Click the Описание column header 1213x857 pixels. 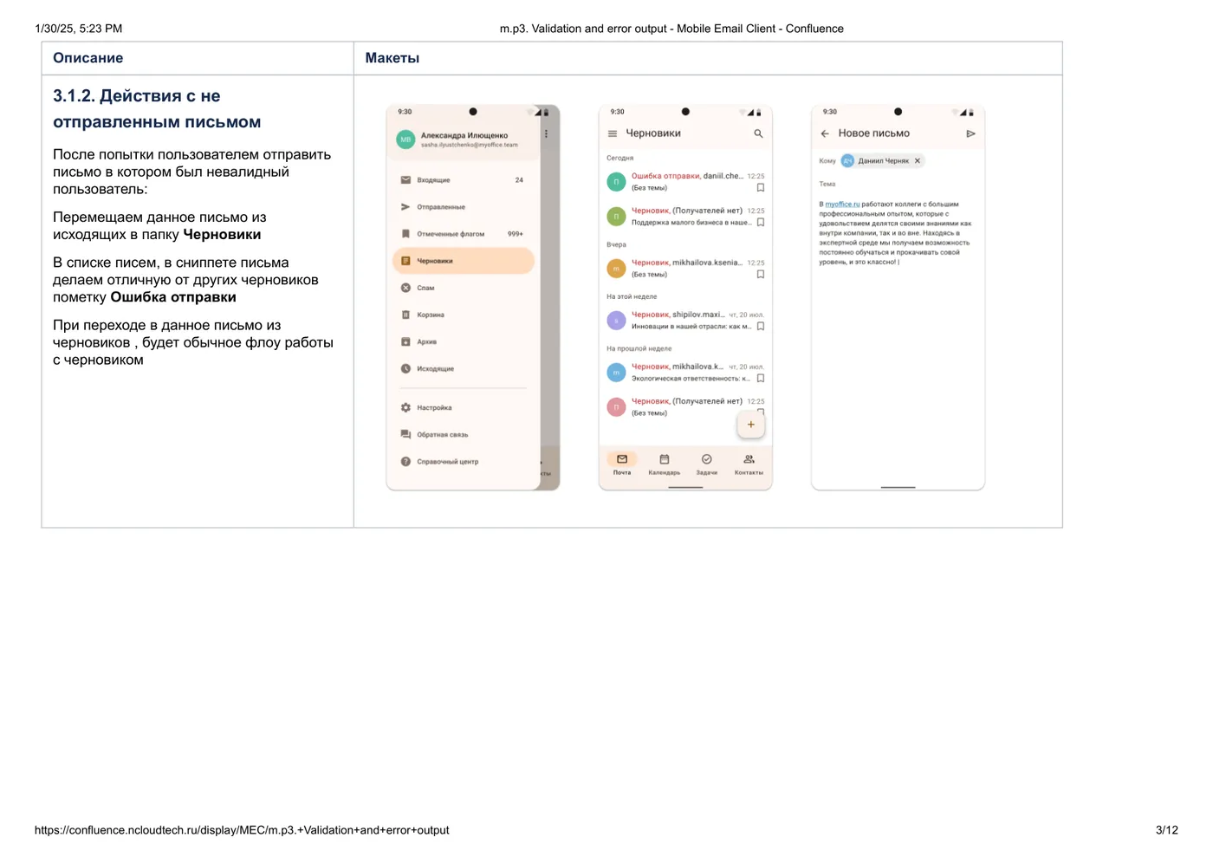tap(88, 58)
